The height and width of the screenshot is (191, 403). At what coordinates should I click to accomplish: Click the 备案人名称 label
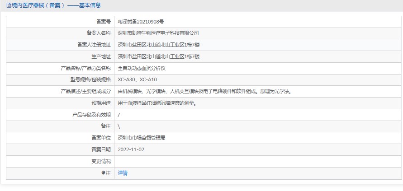tap(99, 33)
